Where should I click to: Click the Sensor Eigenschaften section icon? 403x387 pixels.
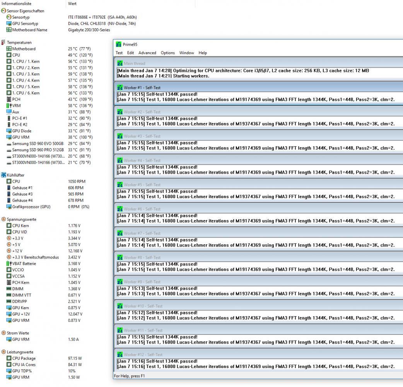(3, 11)
